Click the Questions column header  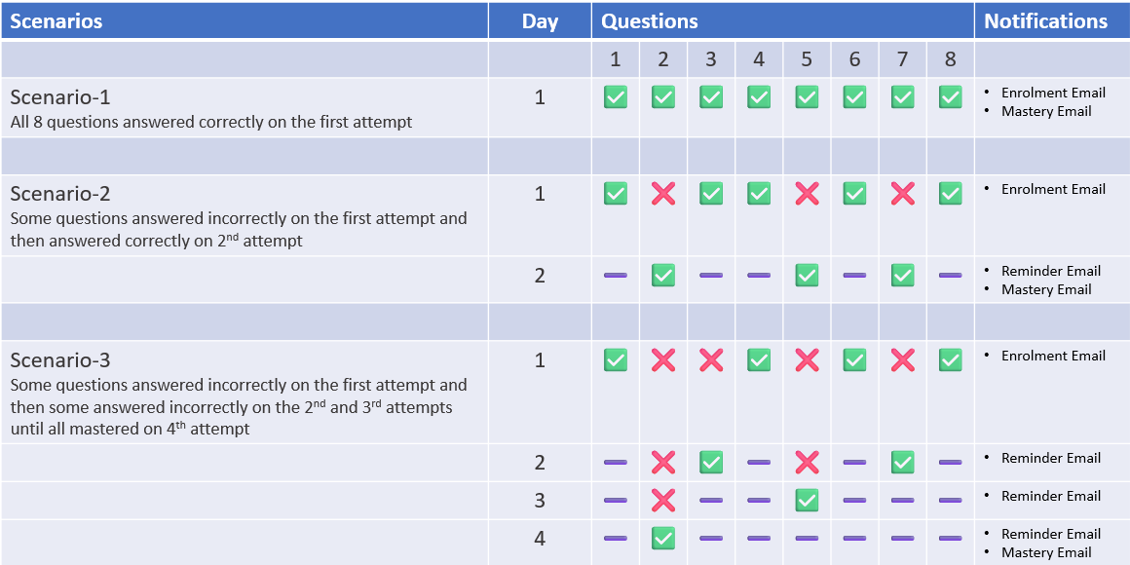[x=650, y=21]
